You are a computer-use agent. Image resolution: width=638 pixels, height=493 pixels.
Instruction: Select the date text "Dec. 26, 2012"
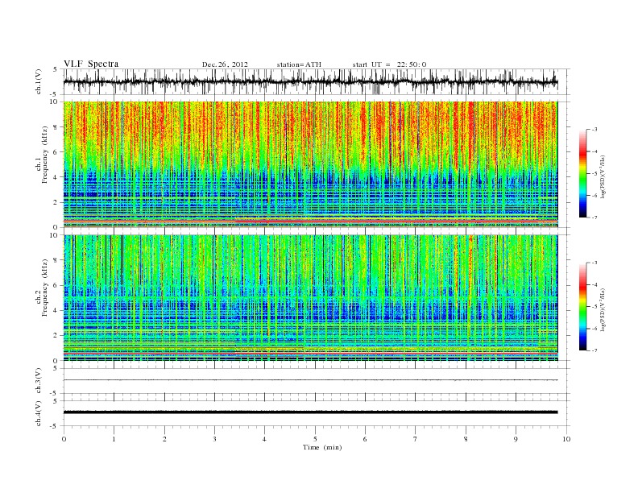click(x=225, y=64)
